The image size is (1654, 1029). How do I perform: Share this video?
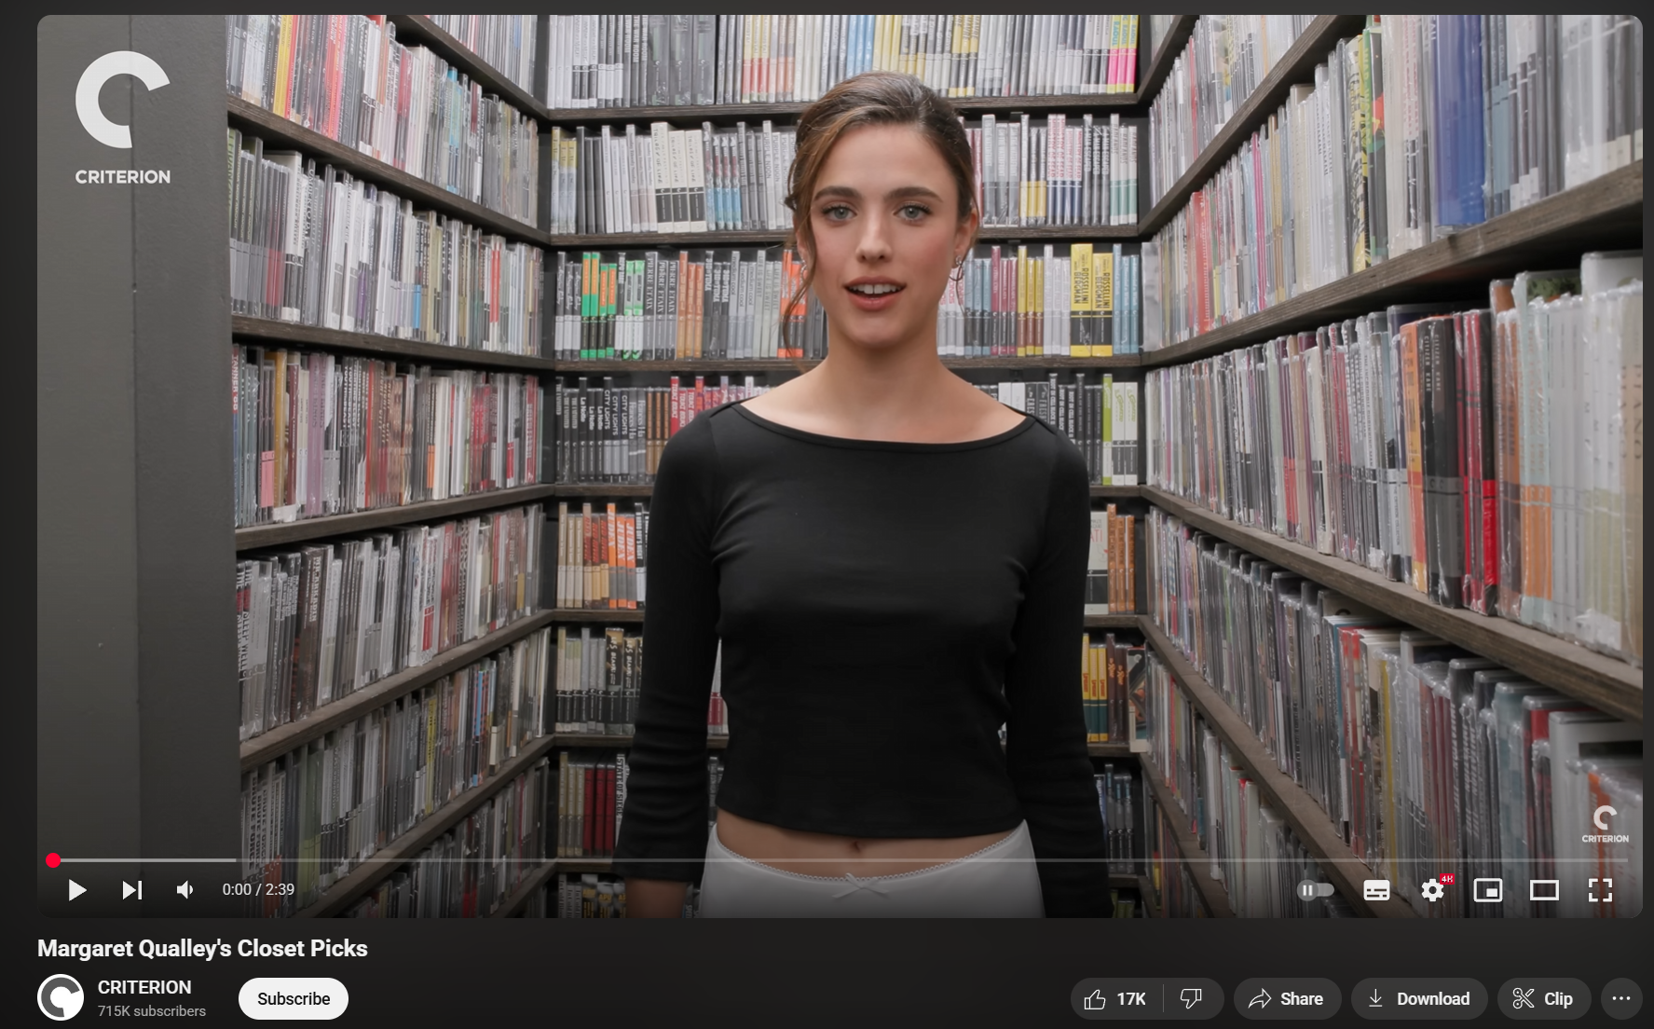[1287, 998]
